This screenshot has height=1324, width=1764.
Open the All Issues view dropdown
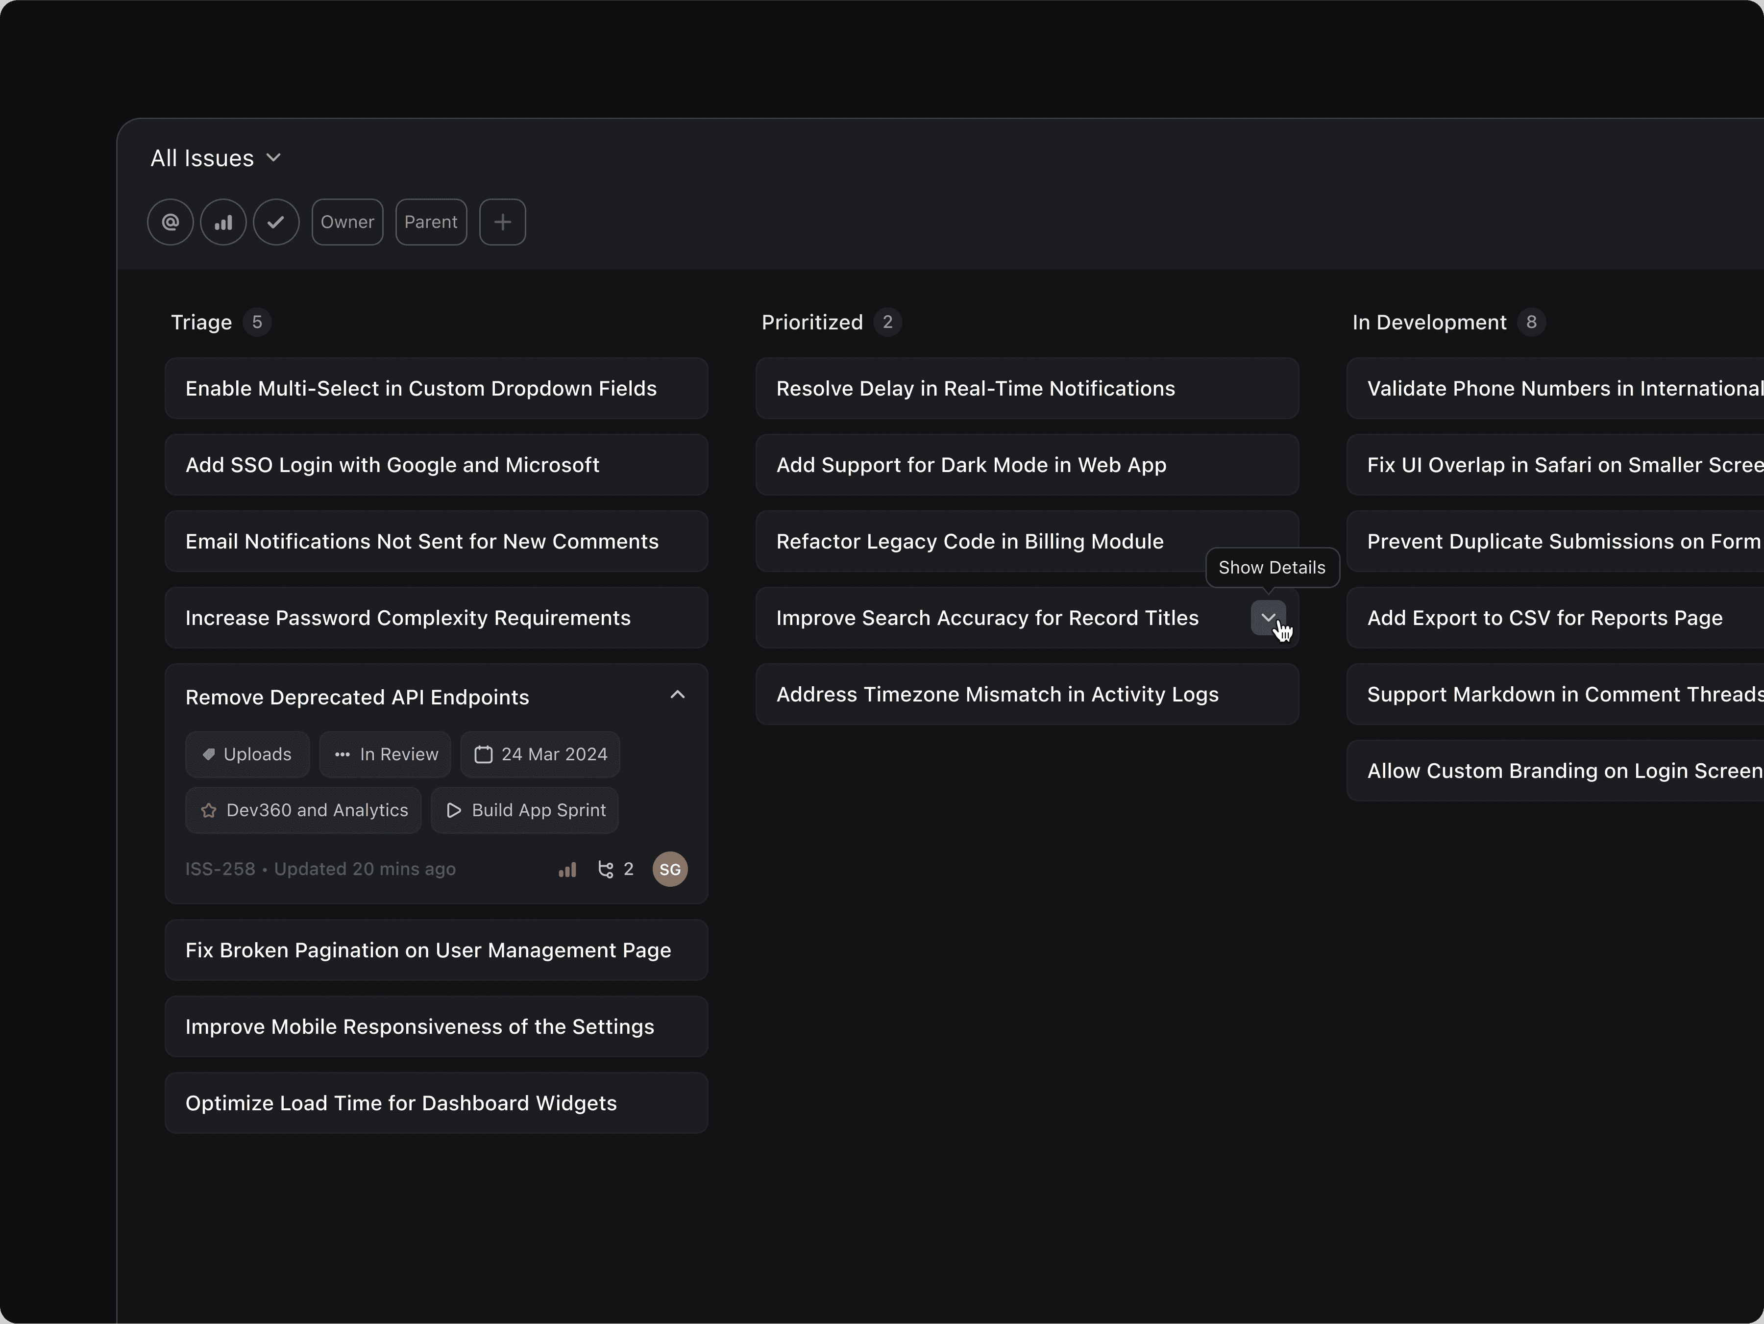[x=215, y=158]
